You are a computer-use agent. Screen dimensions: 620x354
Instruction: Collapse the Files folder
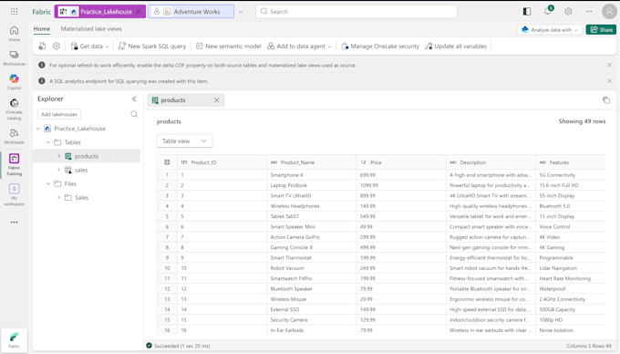48,183
